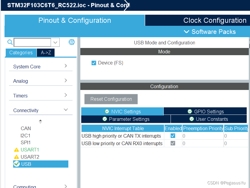Expand the Timers category
Viewport: 250px width, 188px height.
point(41,96)
